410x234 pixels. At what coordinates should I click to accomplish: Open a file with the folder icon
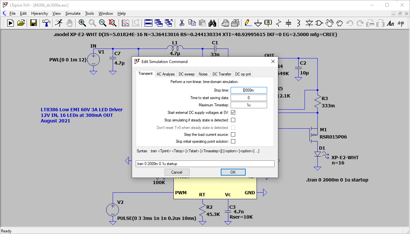click(x=21, y=23)
